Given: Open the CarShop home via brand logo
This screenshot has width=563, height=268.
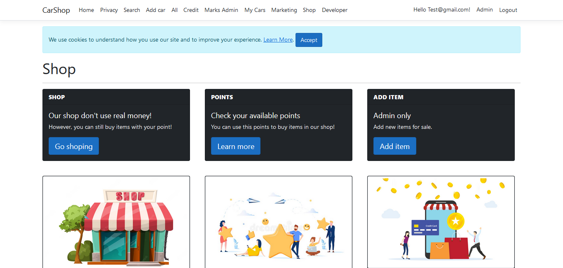Looking at the screenshot, I should 56,10.
